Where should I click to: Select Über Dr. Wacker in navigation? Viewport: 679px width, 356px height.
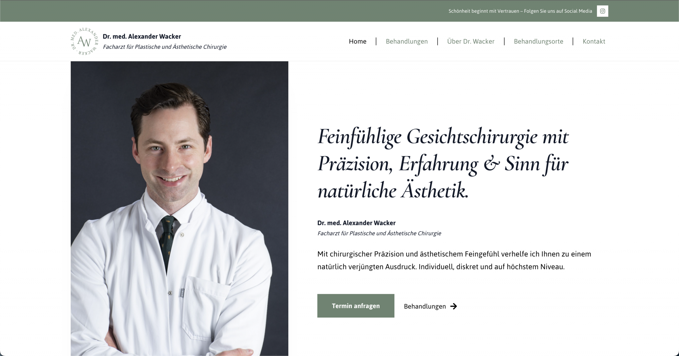pos(471,41)
